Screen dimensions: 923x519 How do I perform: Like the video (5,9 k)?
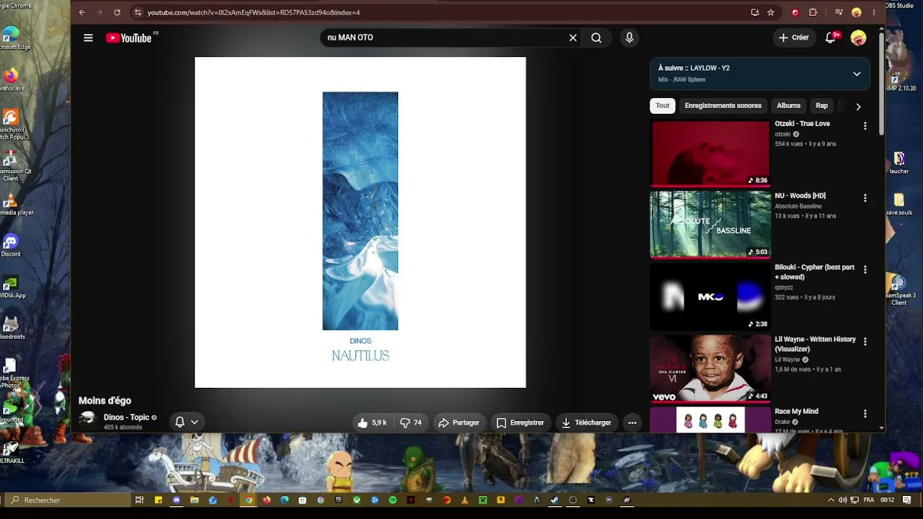(x=372, y=423)
